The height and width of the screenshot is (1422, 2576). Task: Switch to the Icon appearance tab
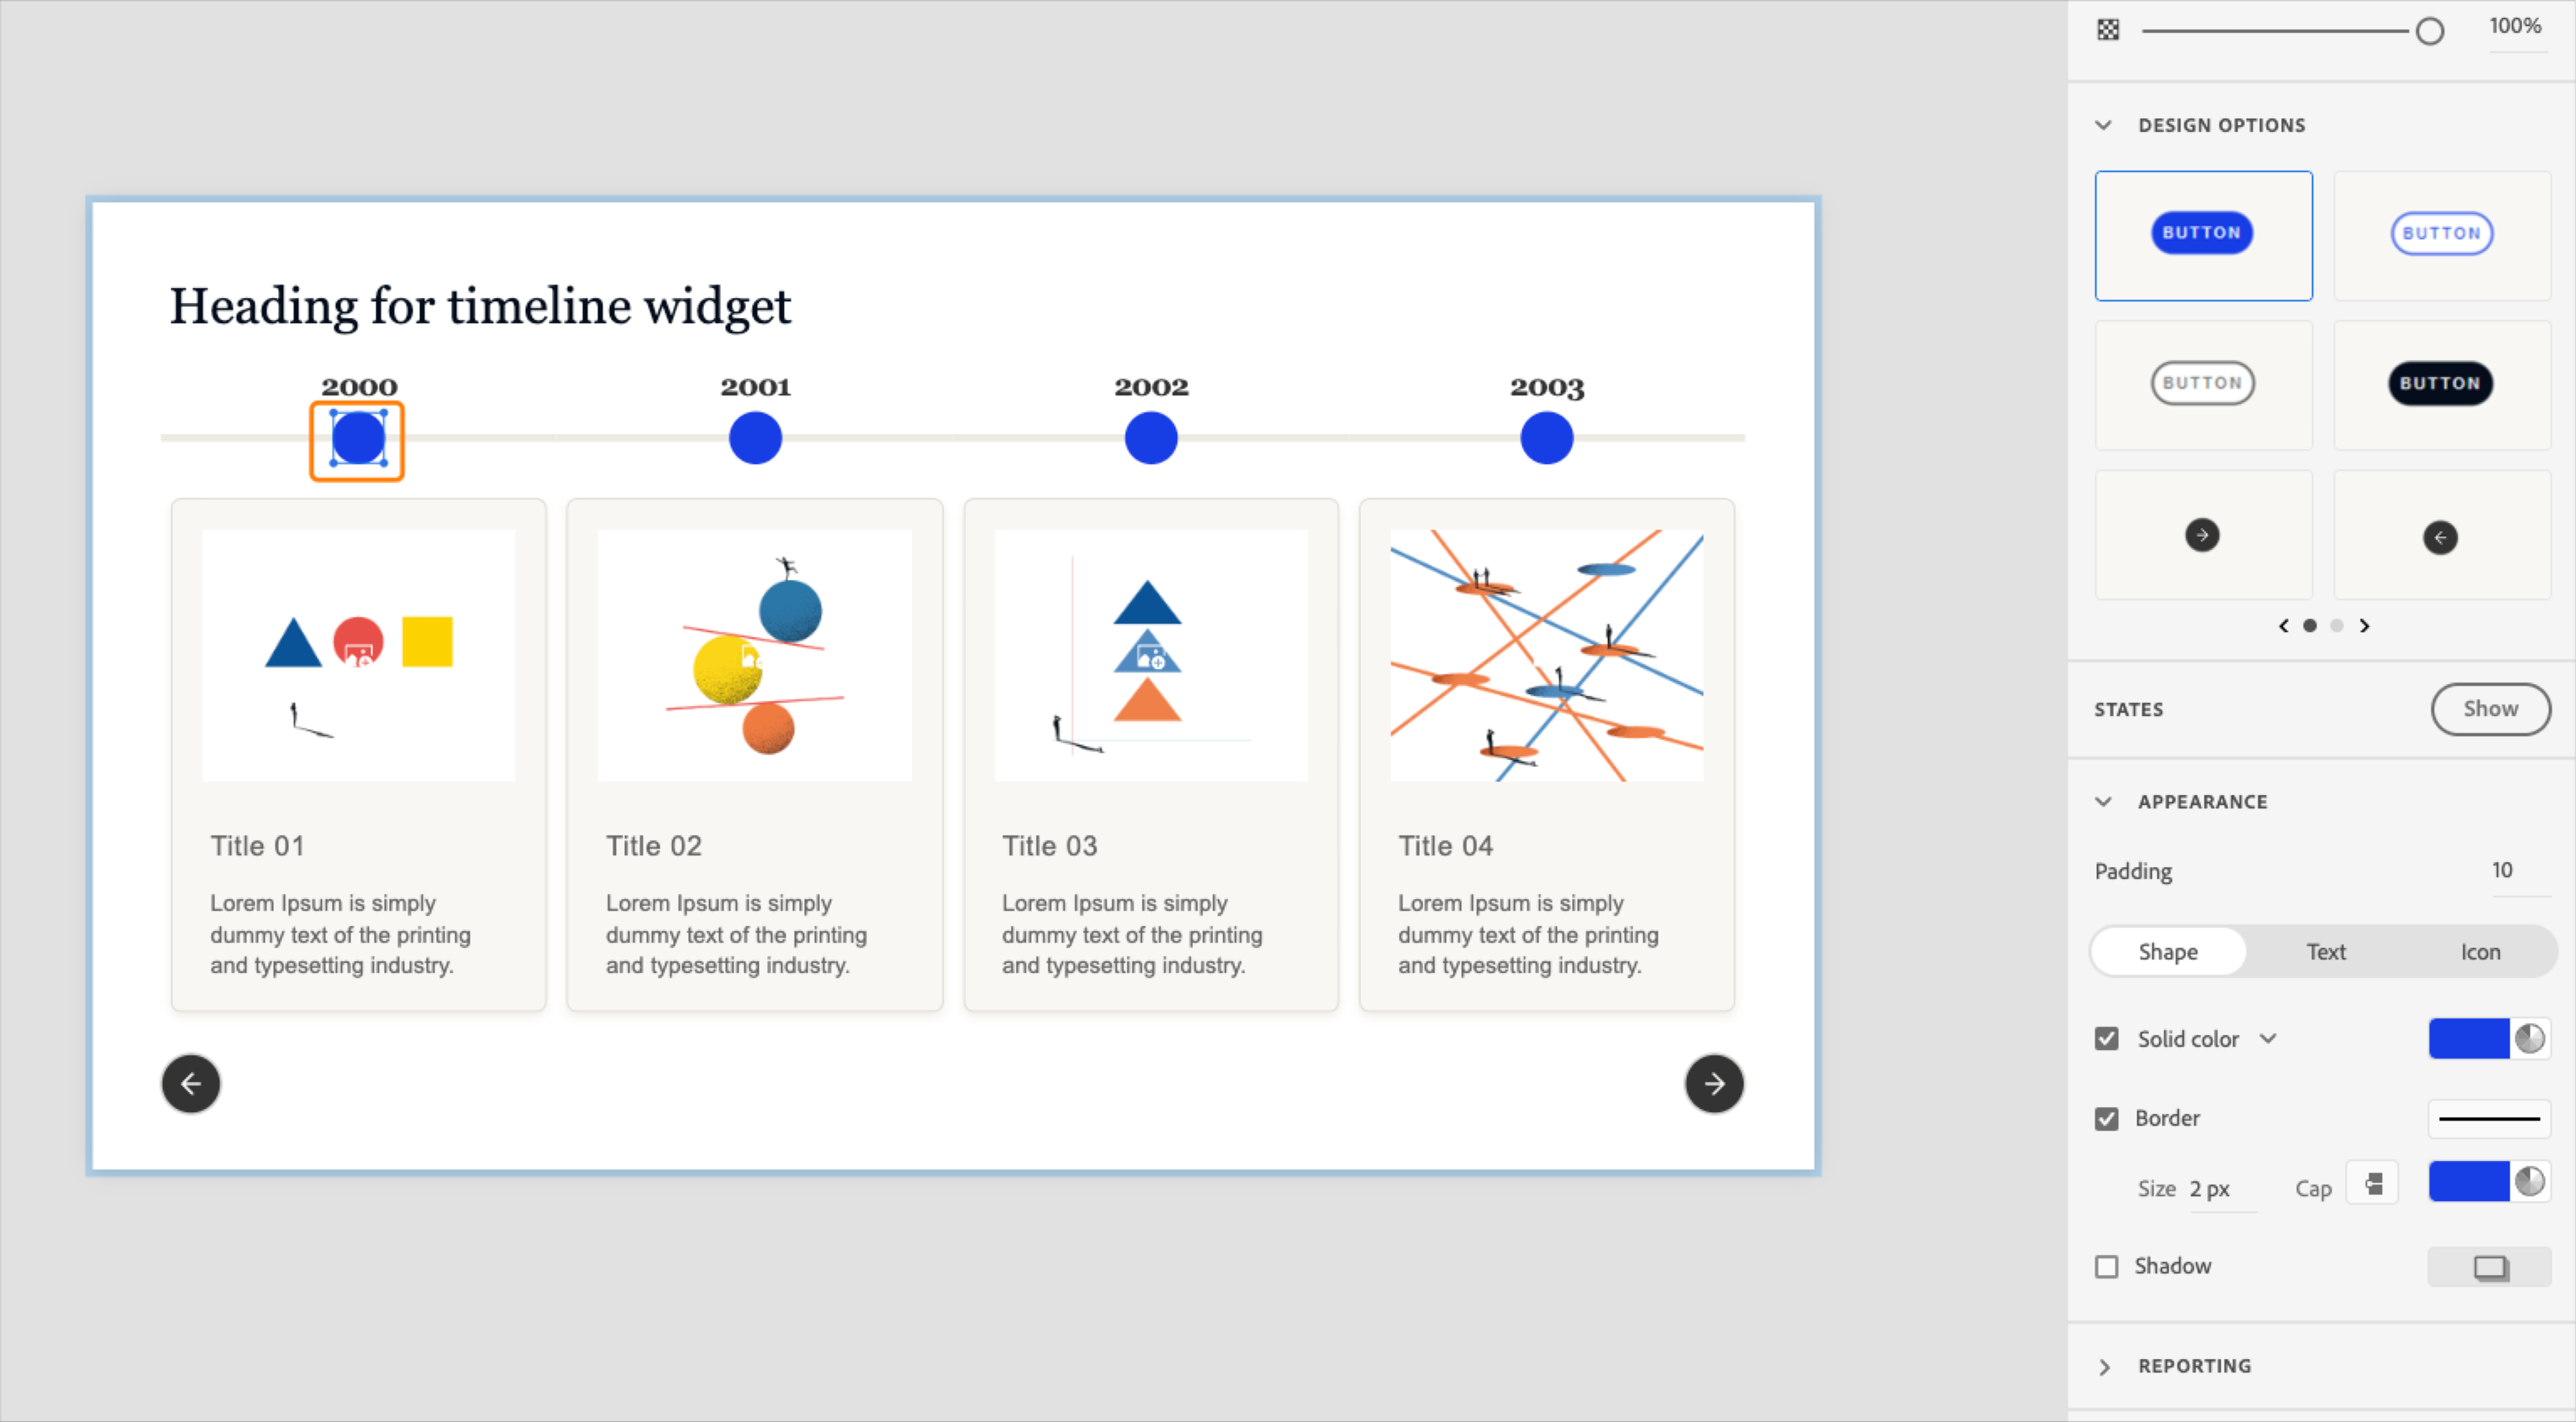pyautogui.click(x=2480, y=951)
